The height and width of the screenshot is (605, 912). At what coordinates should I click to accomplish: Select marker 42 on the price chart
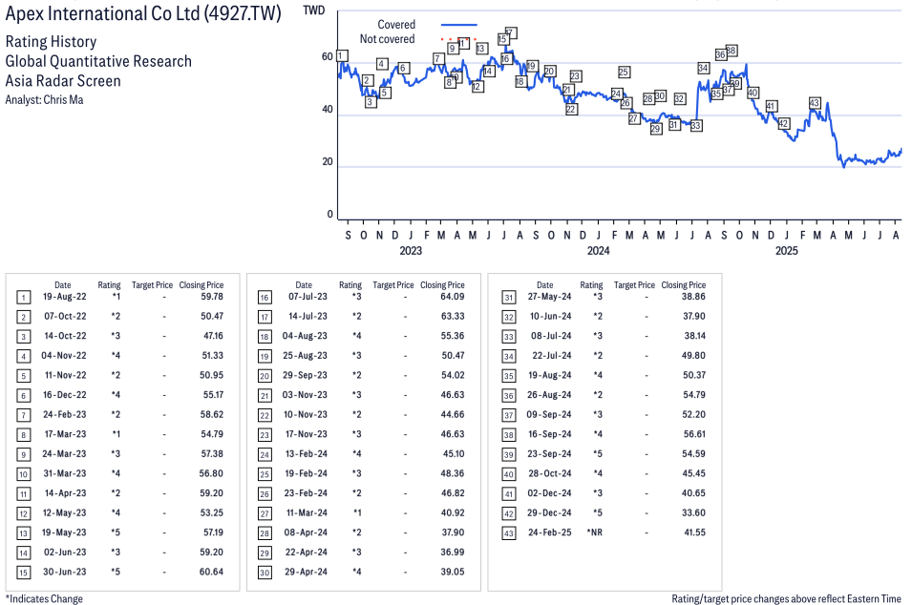(783, 123)
